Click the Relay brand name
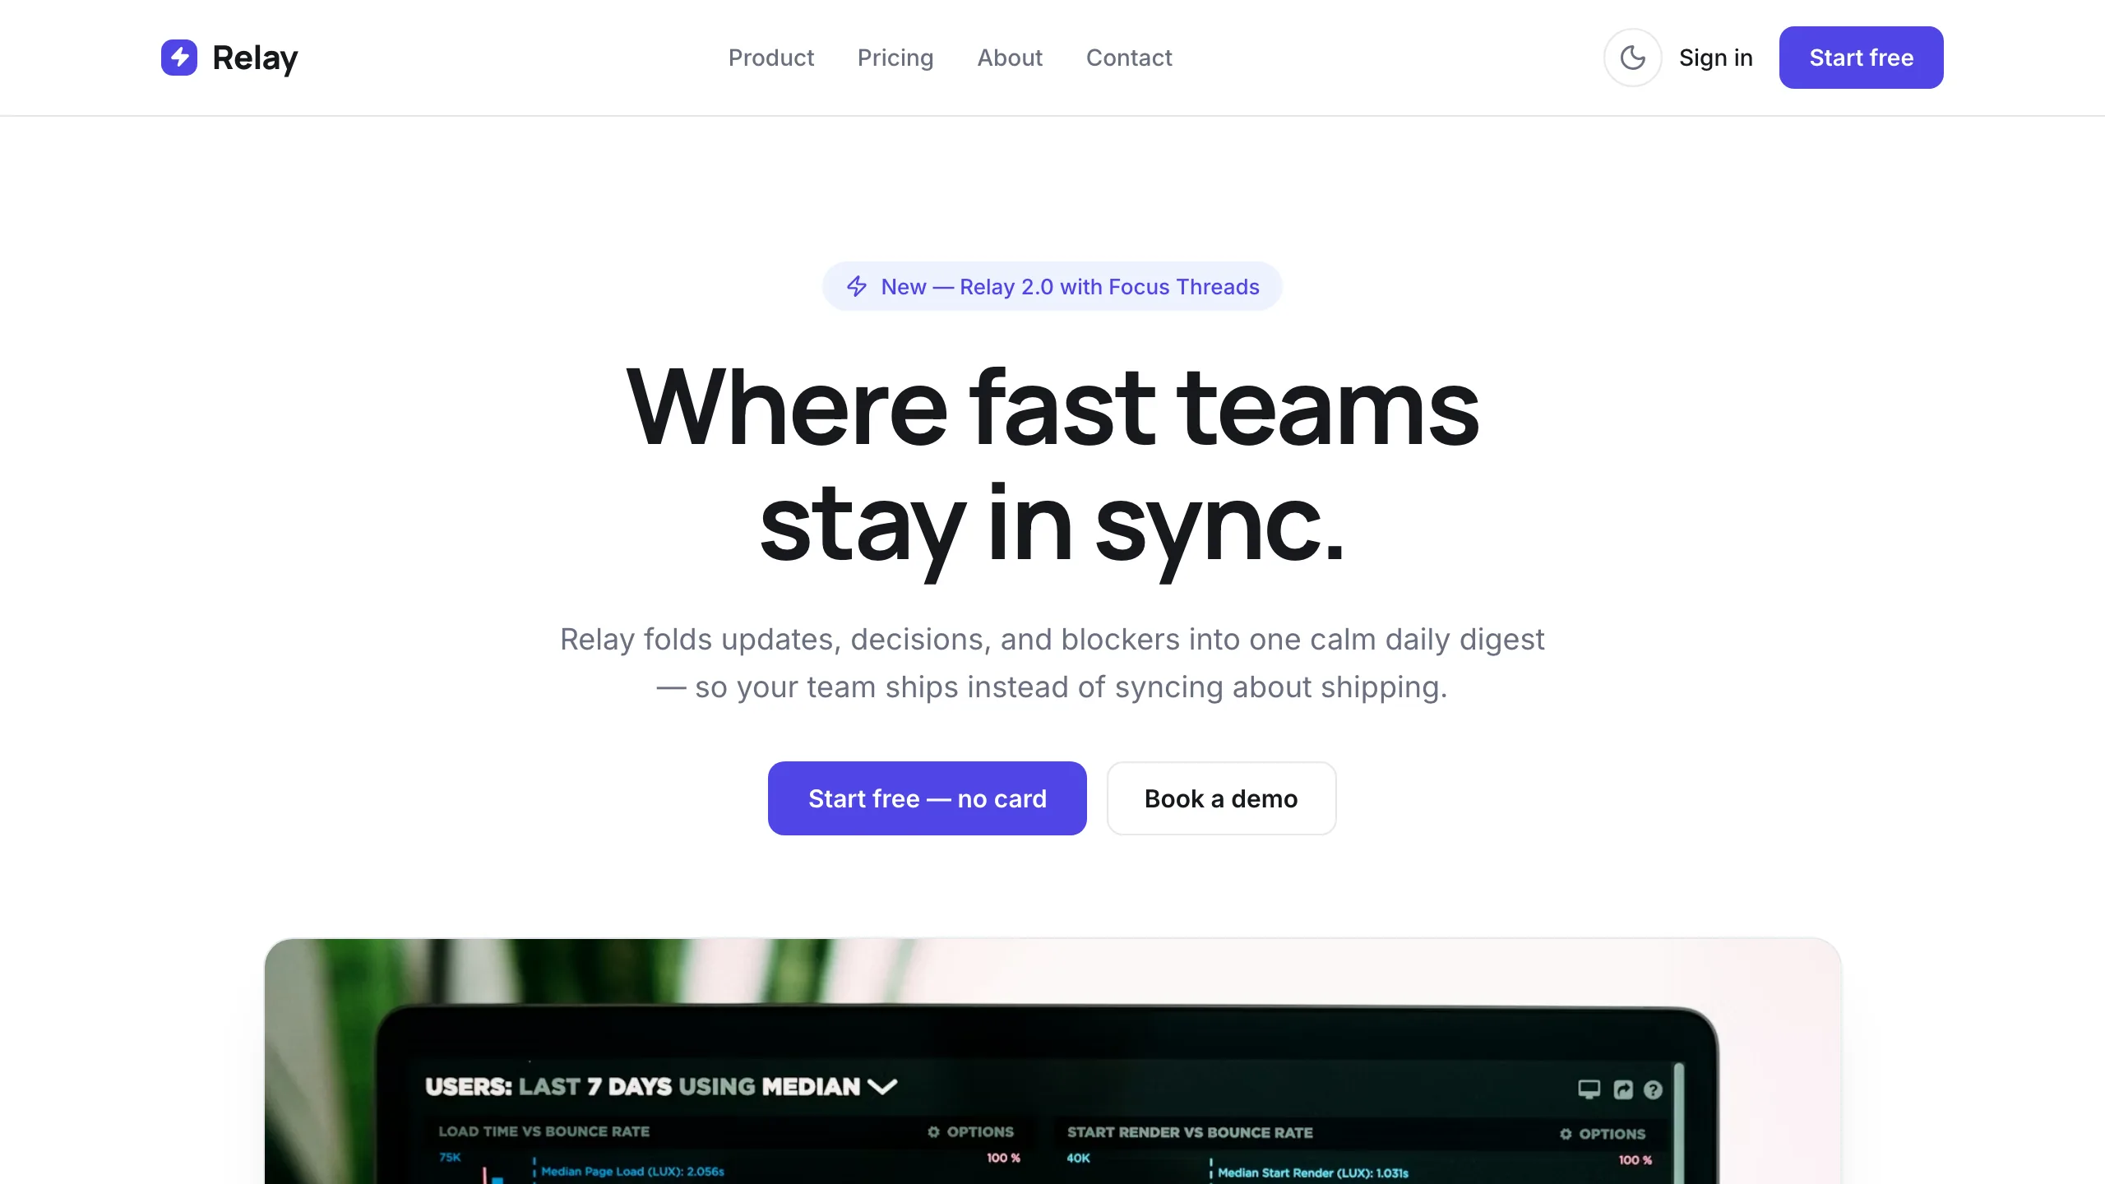2105x1184 pixels. pyautogui.click(x=255, y=58)
